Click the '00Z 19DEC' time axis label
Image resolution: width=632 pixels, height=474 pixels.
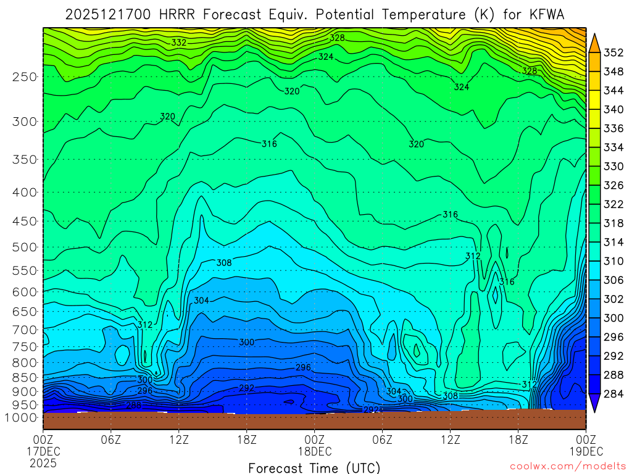(x=586, y=445)
